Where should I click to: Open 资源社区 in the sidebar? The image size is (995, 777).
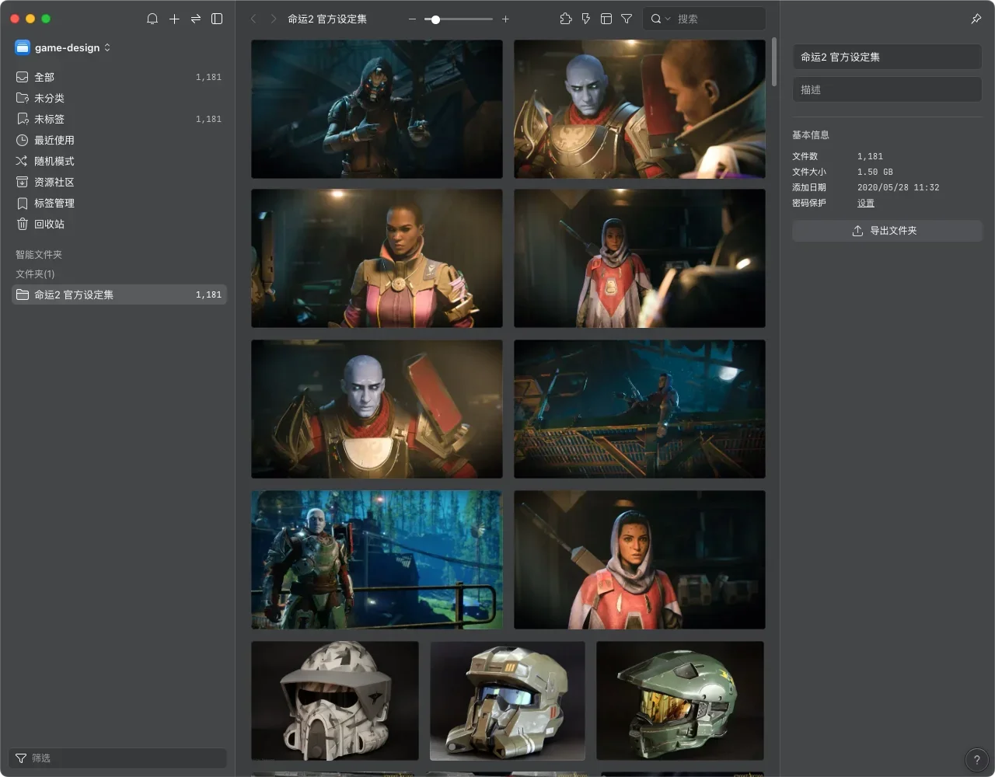[x=119, y=182]
